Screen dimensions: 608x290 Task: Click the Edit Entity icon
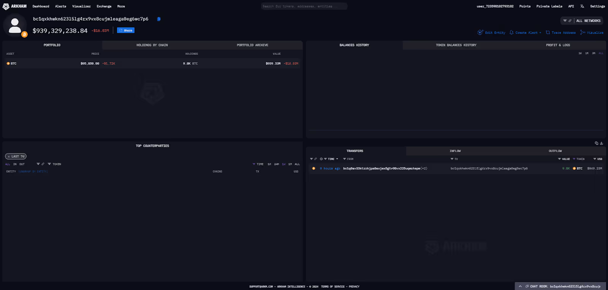tap(480, 33)
